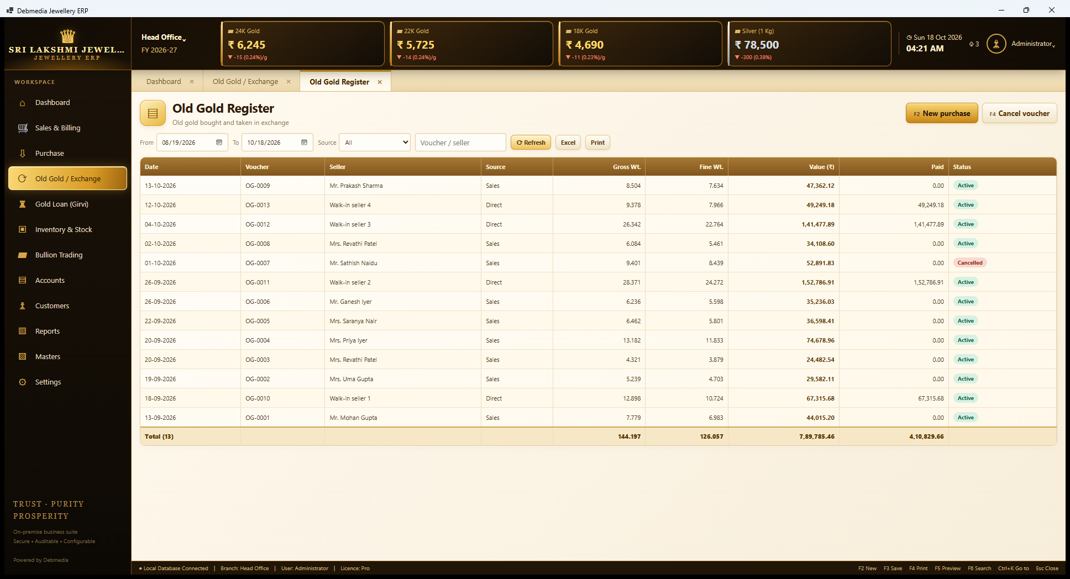Click the Accounts ledger icon
Image resolution: width=1070 pixels, height=579 pixels.
(23, 281)
